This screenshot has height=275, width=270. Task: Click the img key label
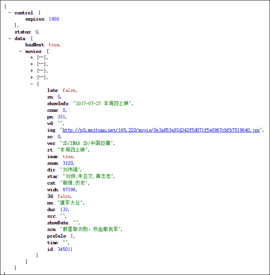coord(51,130)
